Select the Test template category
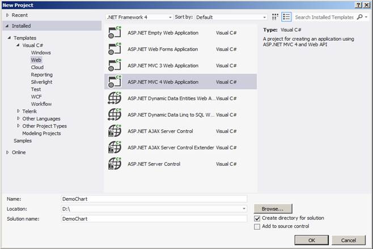 click(36, 89)
